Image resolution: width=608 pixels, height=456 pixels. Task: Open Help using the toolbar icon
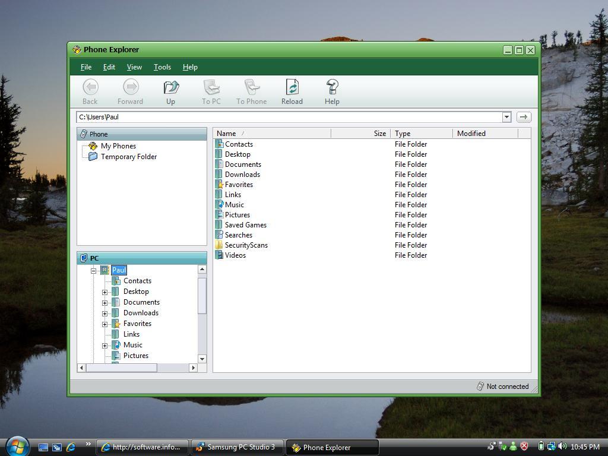[332, 90]
